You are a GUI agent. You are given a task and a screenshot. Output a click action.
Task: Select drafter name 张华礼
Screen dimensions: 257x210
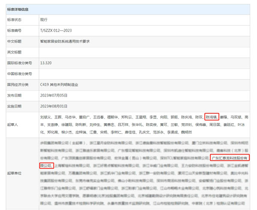(x=137, y=125)
